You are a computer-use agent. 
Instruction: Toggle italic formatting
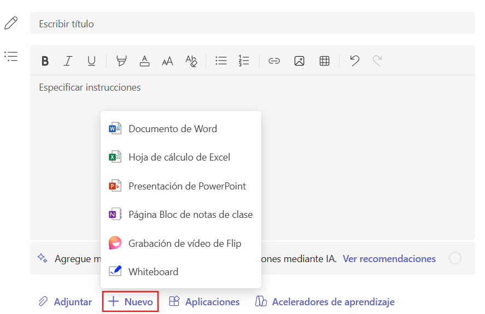pyautogui.click(x=68, y=61)
